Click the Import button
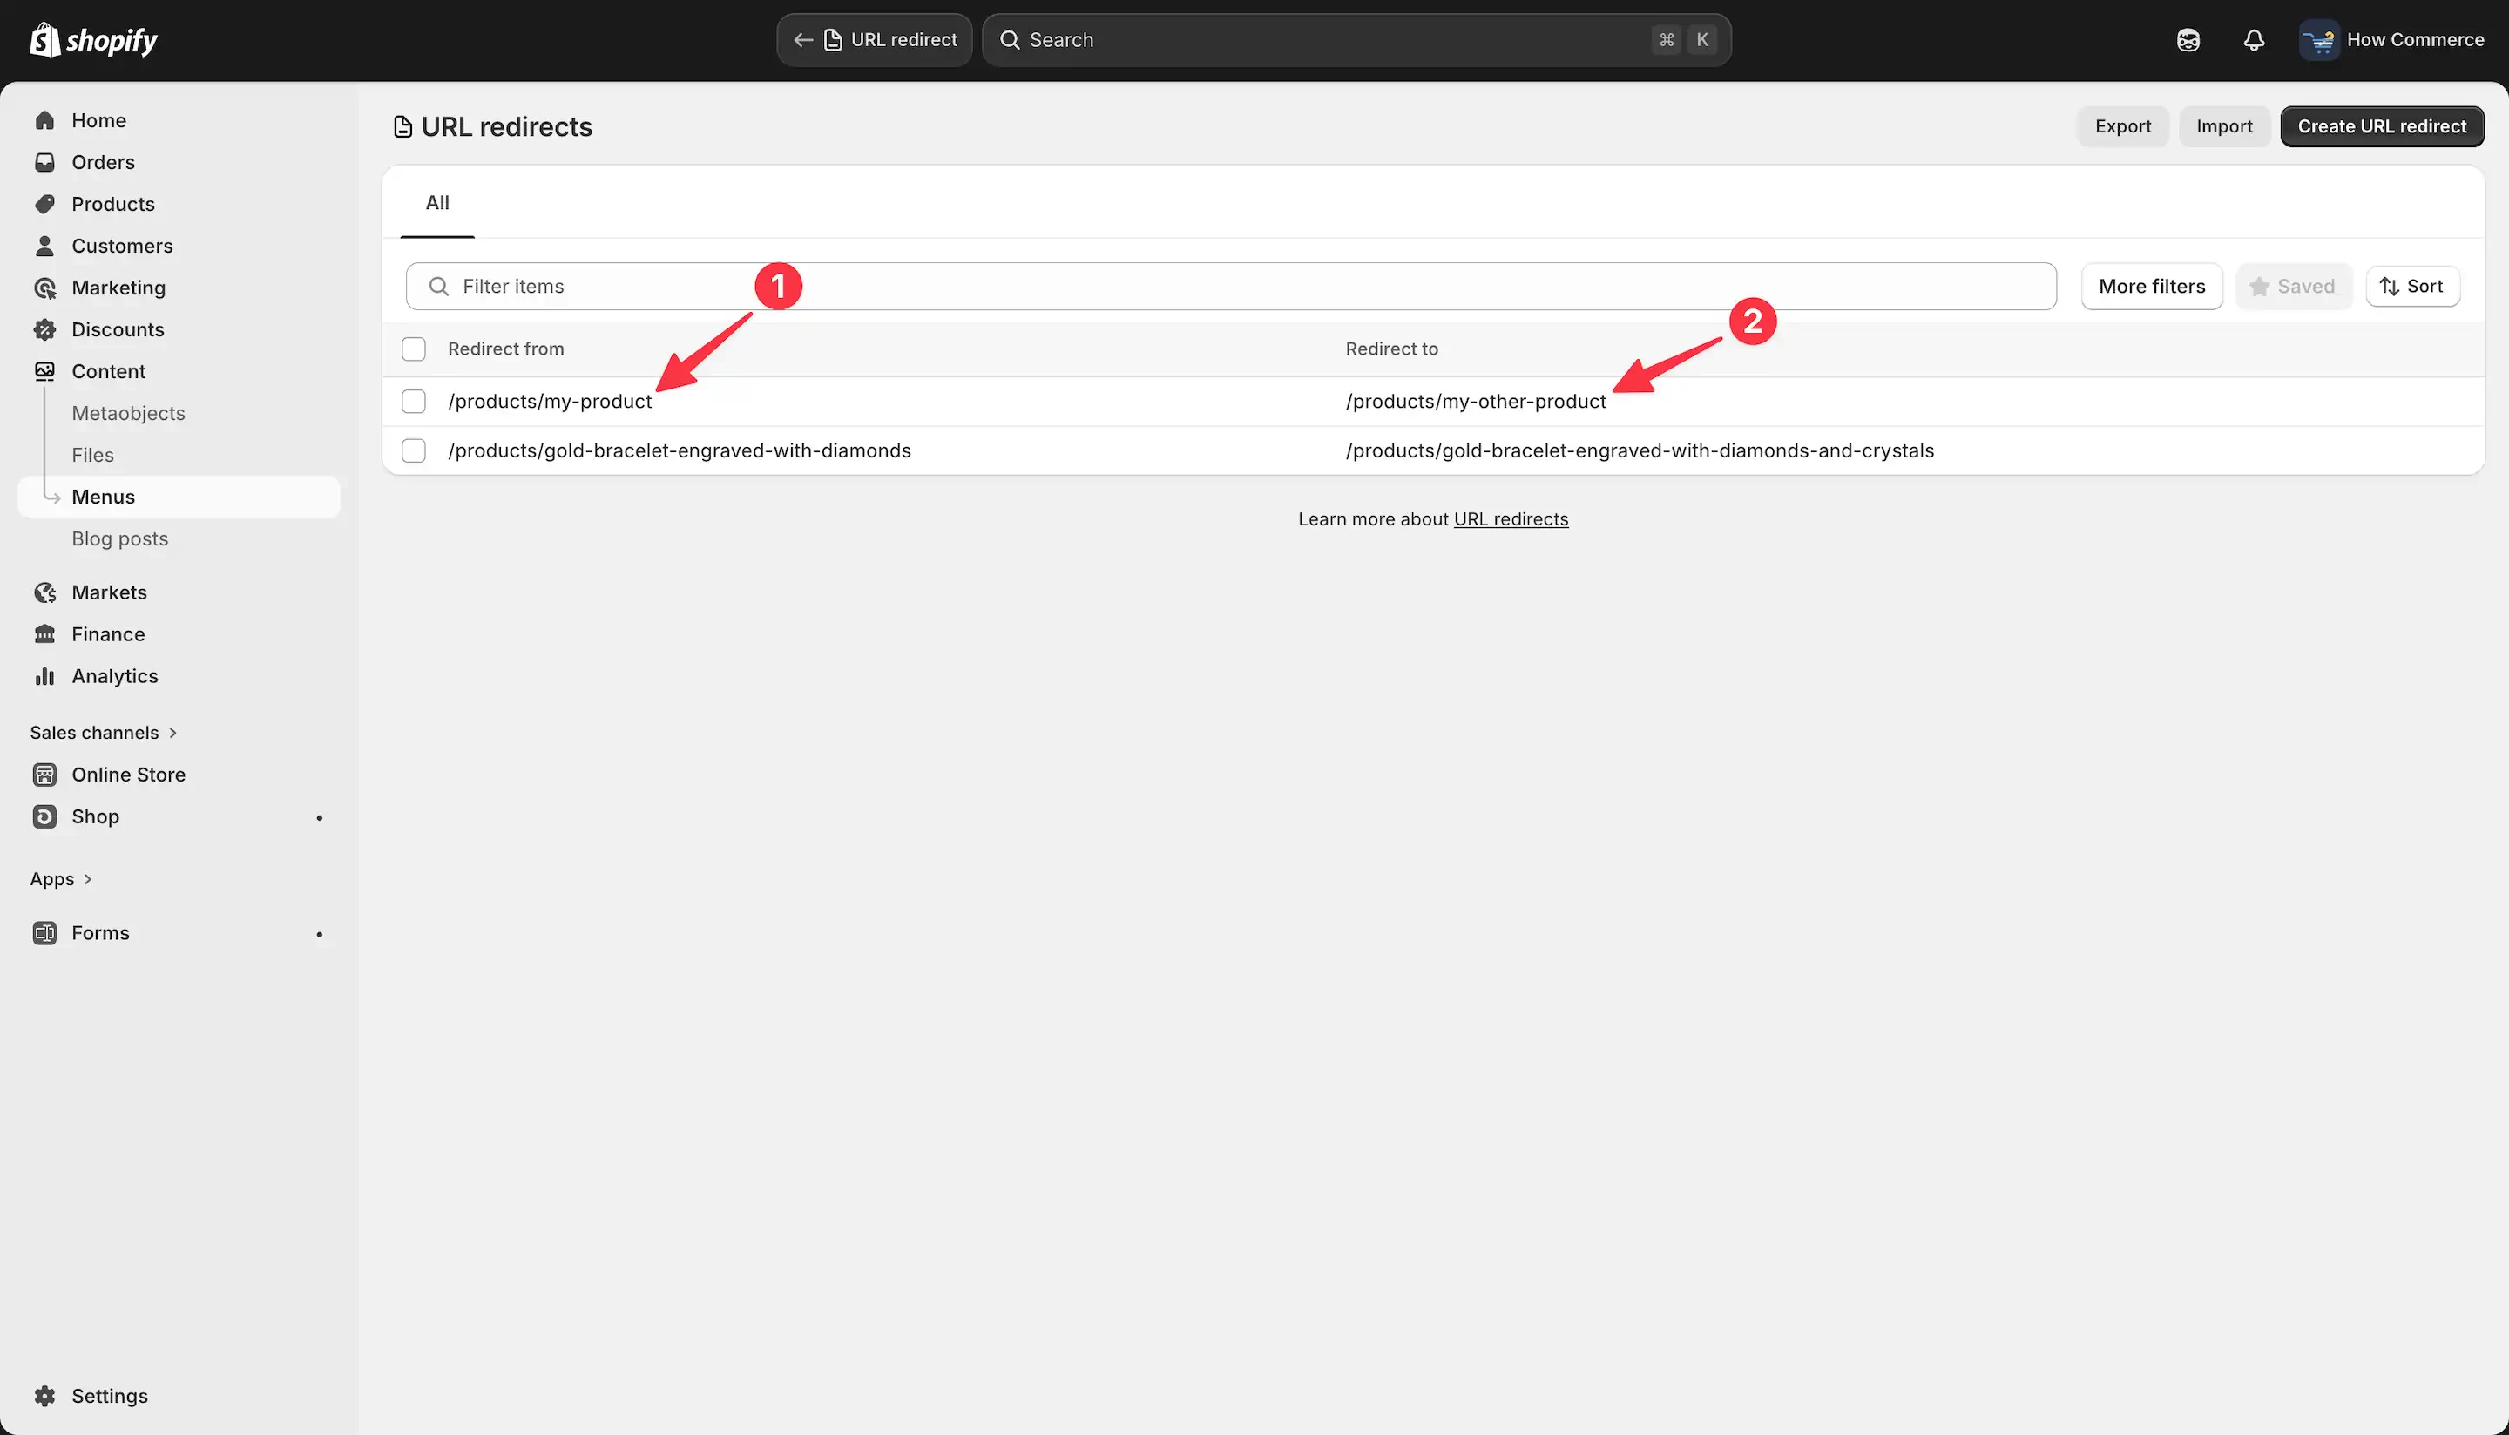Viewport: 2509px width, 1435px height. pyautogui.click(x=2224, y=126)
